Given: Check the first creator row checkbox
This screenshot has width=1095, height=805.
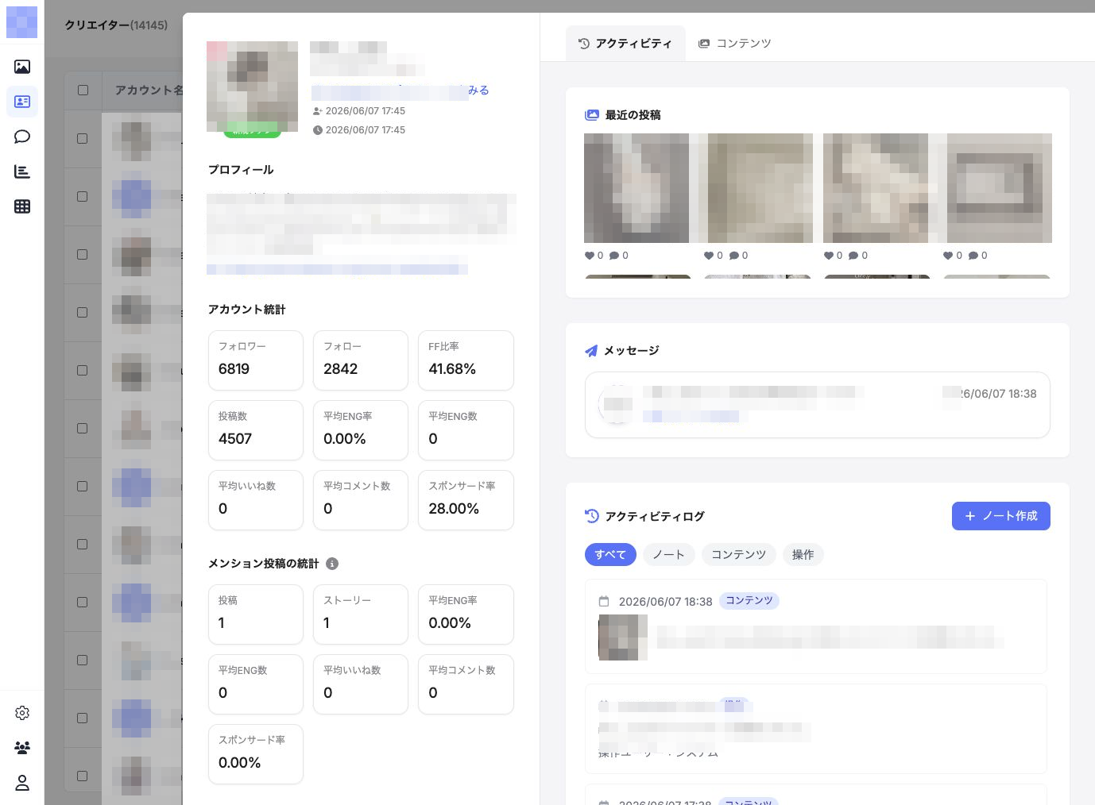Looking at the screenshot, I should (83, 139).
